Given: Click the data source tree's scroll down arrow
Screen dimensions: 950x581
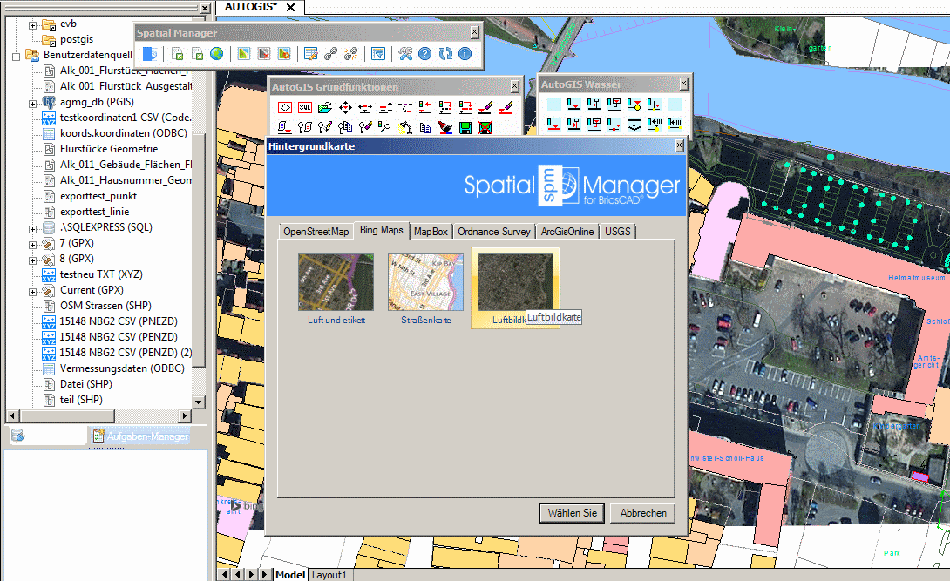Looking at the screenshot, I should click(x=198, y=402).
